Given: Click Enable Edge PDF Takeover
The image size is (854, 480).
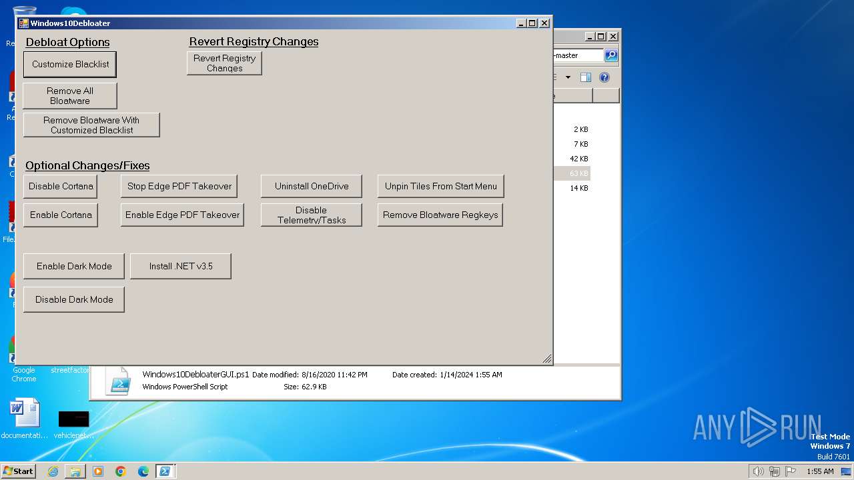Looking at the screenshot, I should tap(182, 215).
